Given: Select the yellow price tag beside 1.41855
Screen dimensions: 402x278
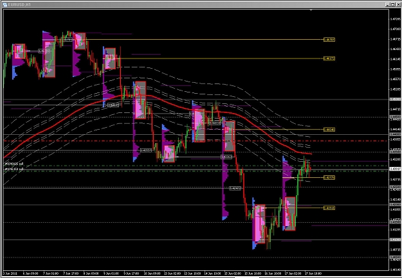Looking at the screenshot, I should tap(329, 208).
